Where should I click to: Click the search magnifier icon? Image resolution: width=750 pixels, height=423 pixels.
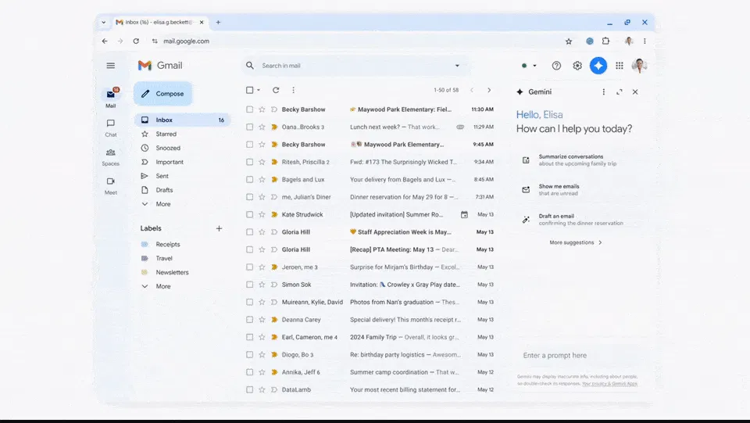click(250, 66)
